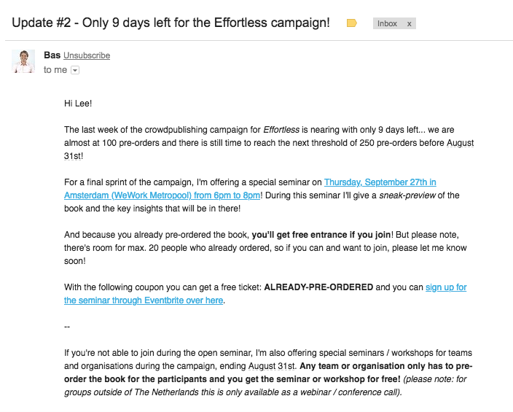Viewport: 513px width, 412px height.
Task: Click the sender name Bas
Action: click(x=52, y=55)
